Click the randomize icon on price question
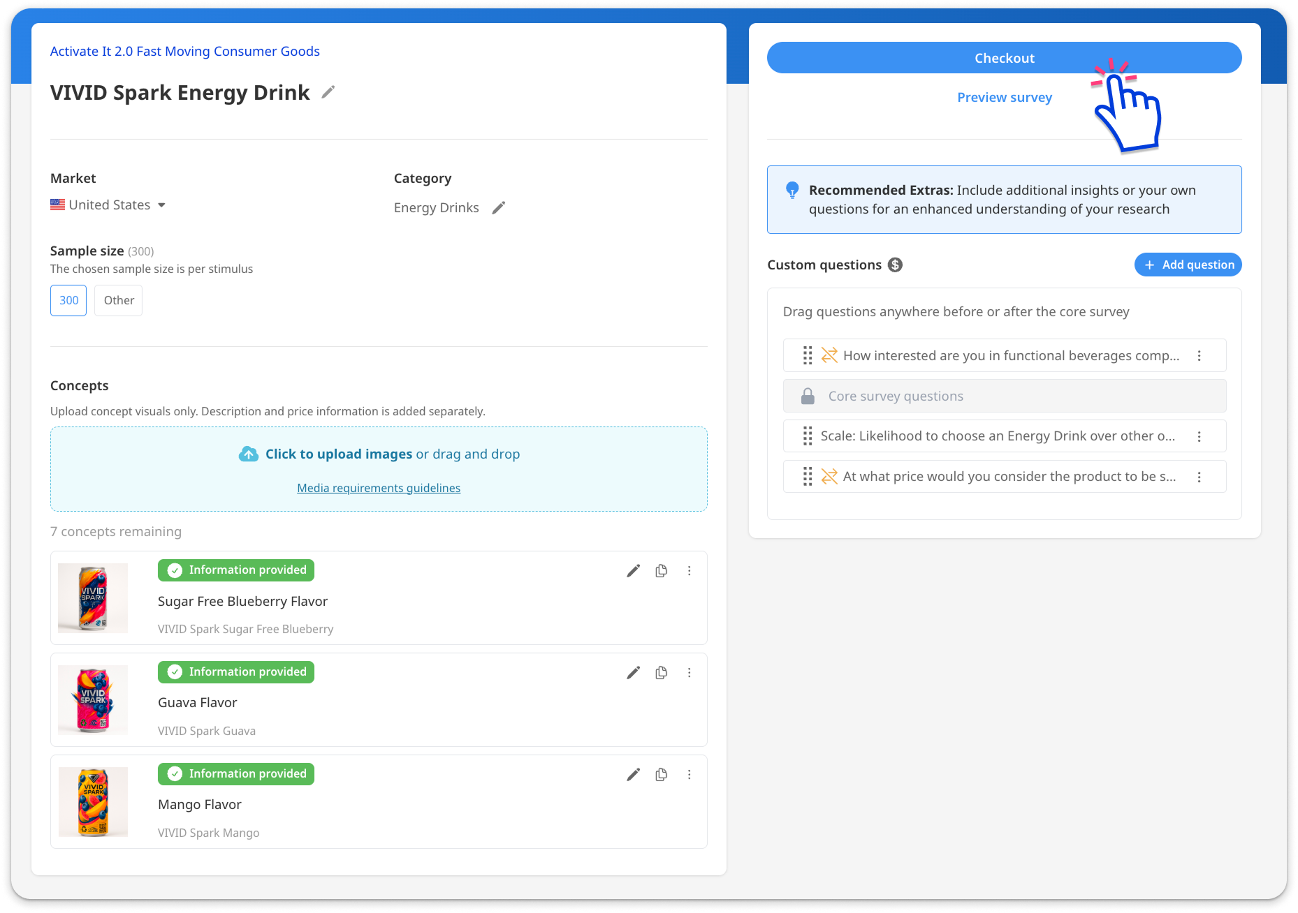Viewport: 1298px width, 913px height. (x=829, y=477)
